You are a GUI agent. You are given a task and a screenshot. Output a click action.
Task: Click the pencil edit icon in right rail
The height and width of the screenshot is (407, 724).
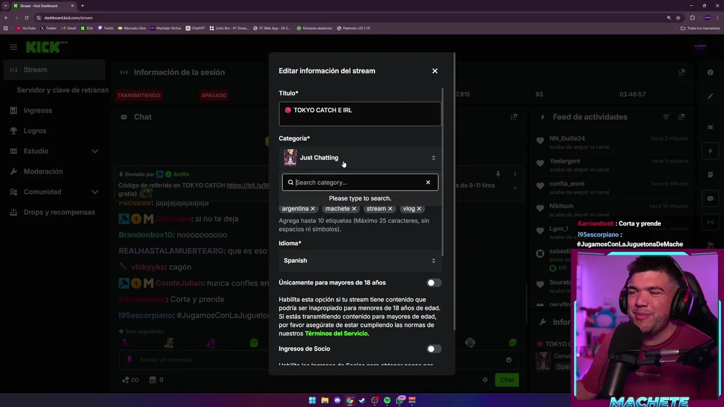coord(710,97)
